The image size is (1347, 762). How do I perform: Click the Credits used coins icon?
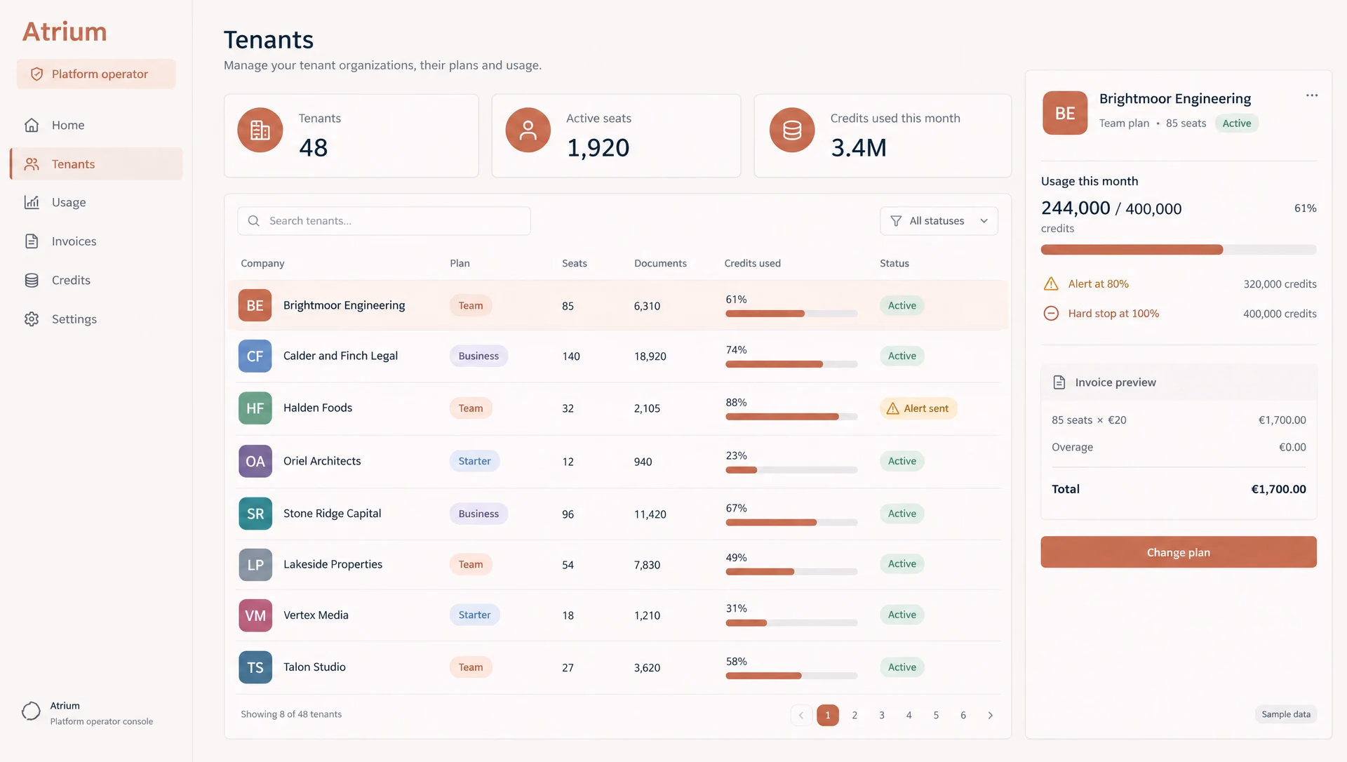[x=792, y=130]
